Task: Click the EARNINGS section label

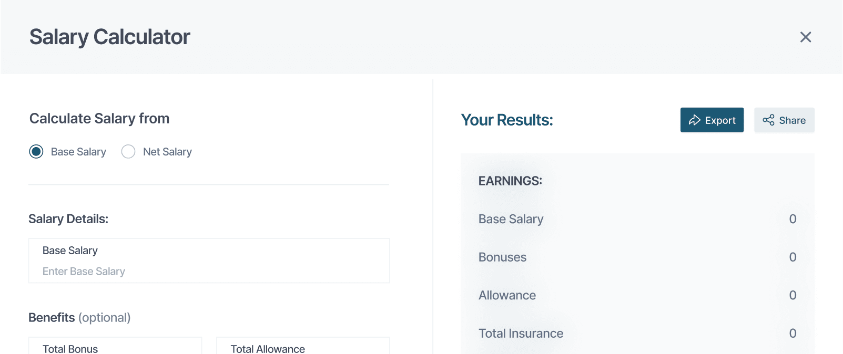Action: point(510,181)
